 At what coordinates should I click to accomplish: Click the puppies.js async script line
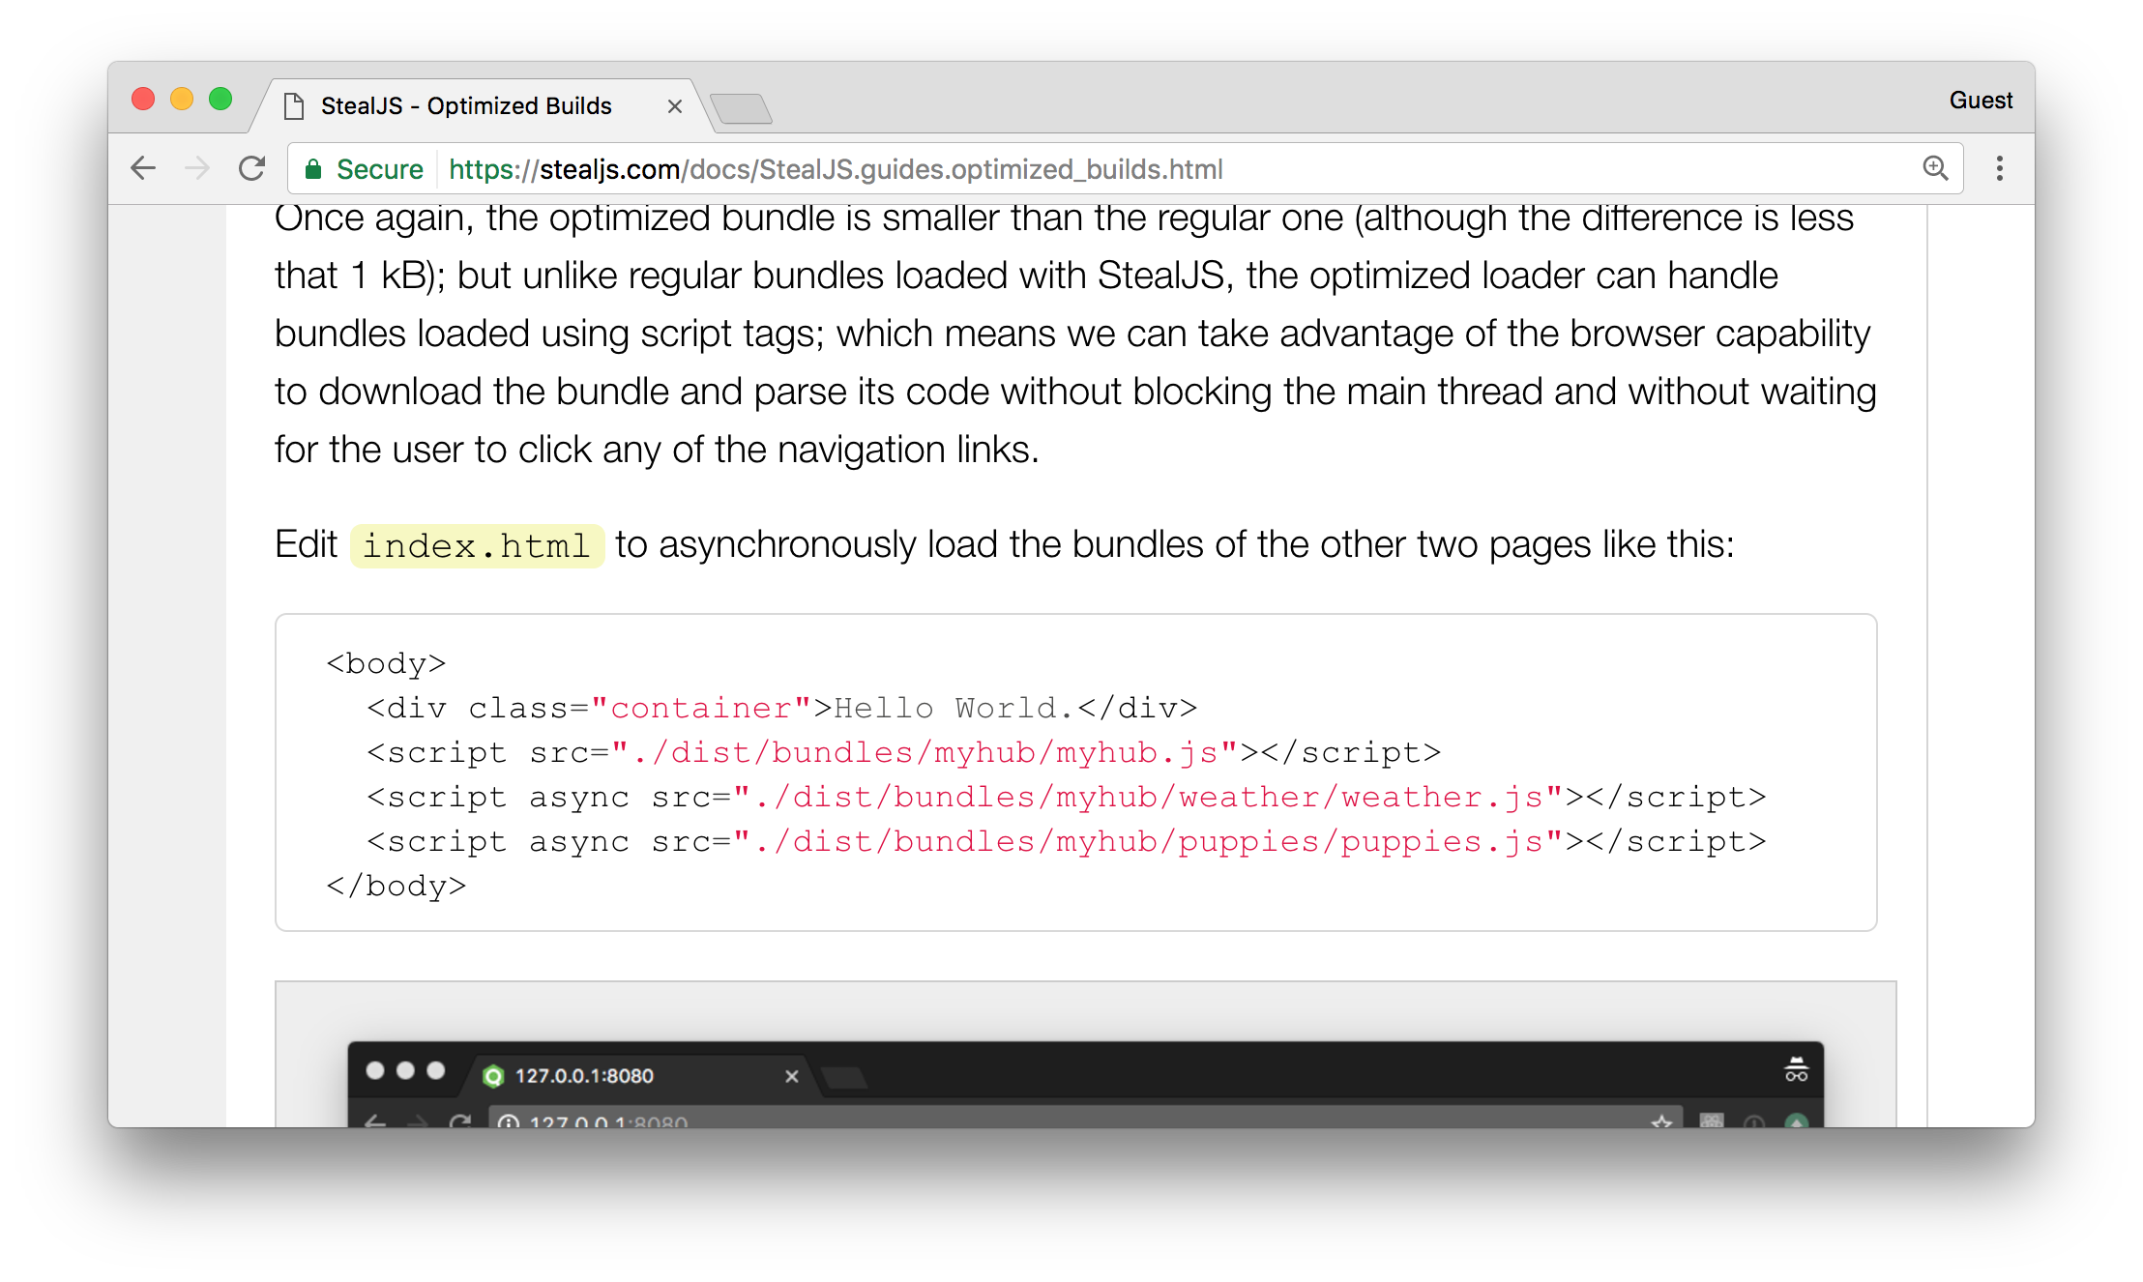[1066, 841]
